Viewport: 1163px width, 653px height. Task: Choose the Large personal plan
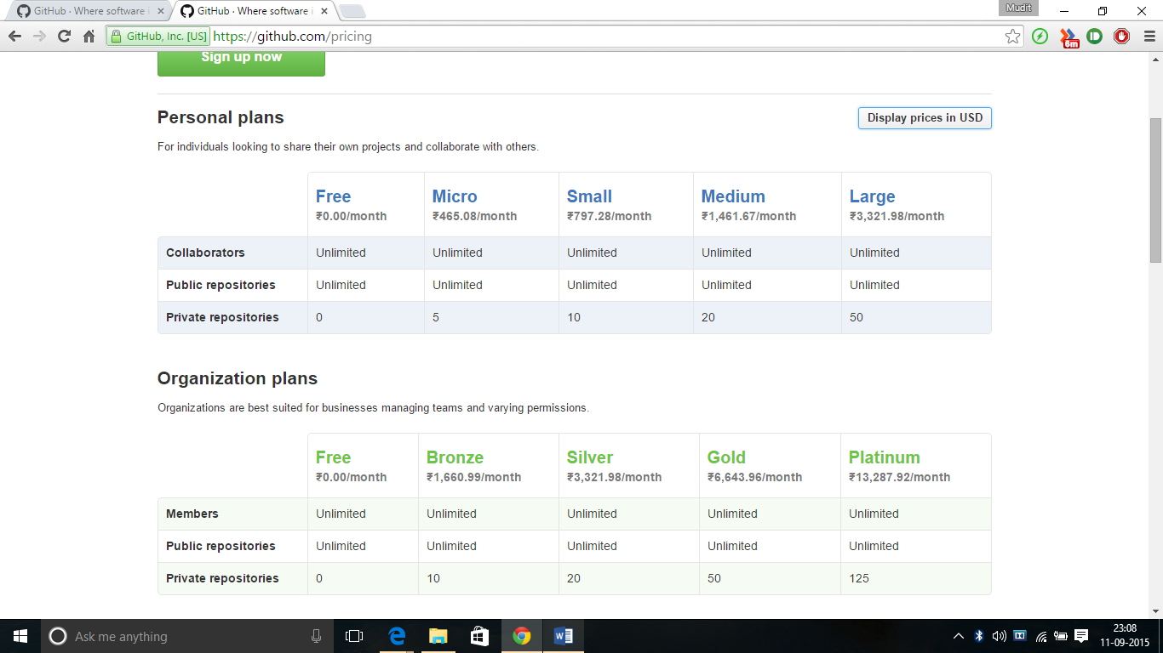(x=872, y=197)
